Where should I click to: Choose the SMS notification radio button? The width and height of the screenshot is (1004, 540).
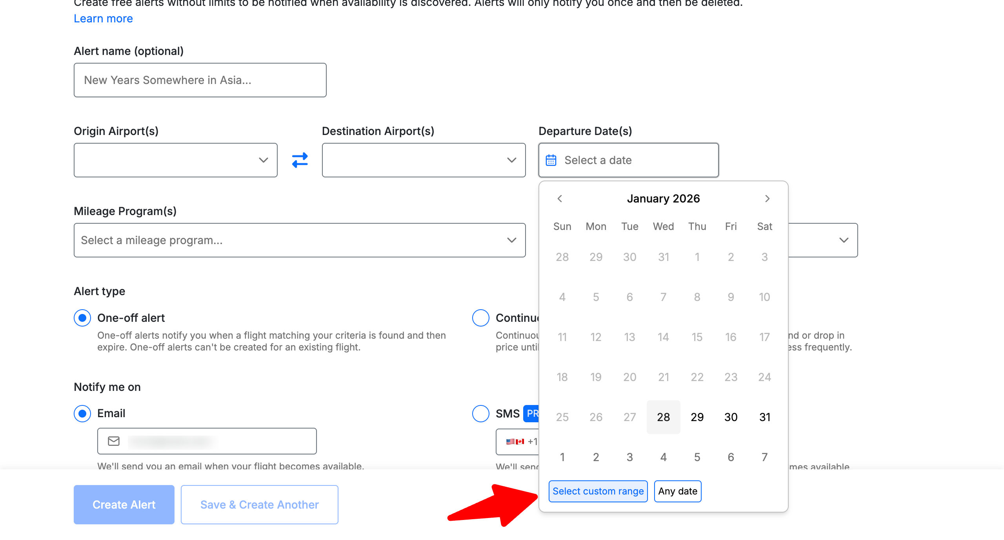click(481, 414)
